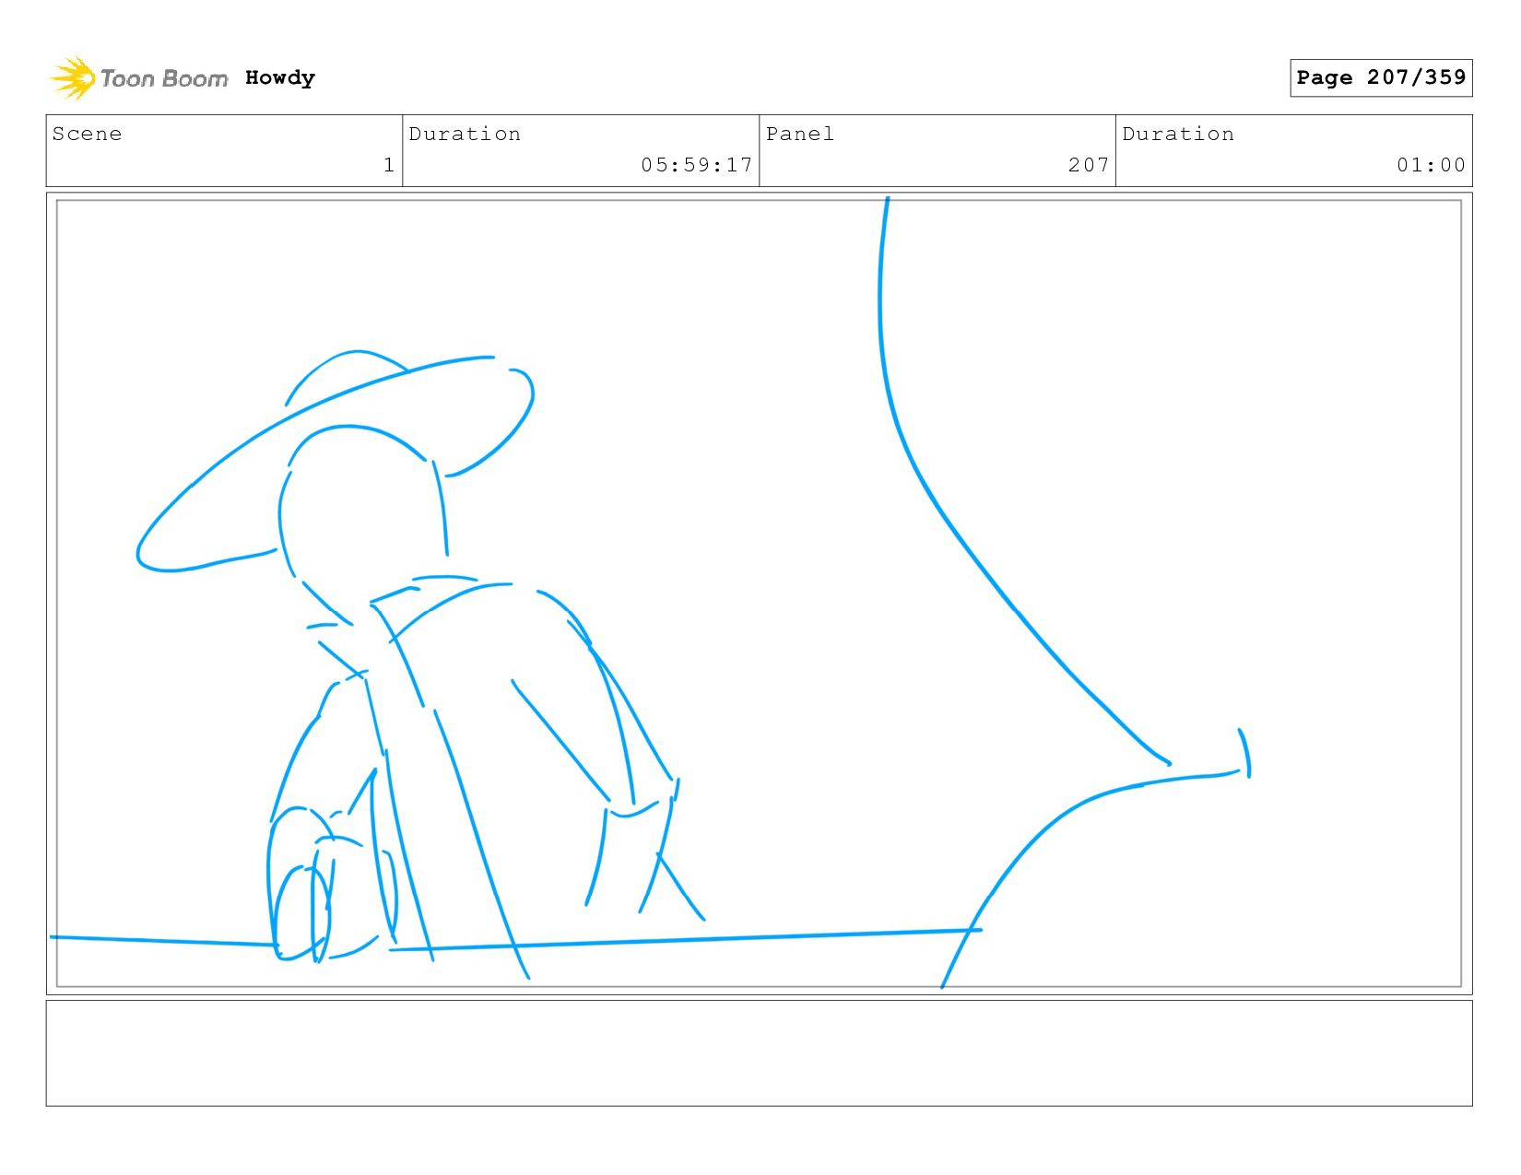Click the panel duration '01:00'
This screenshot has width=1521, height=1175.
pyautogui.click(x=1431, y=165)
